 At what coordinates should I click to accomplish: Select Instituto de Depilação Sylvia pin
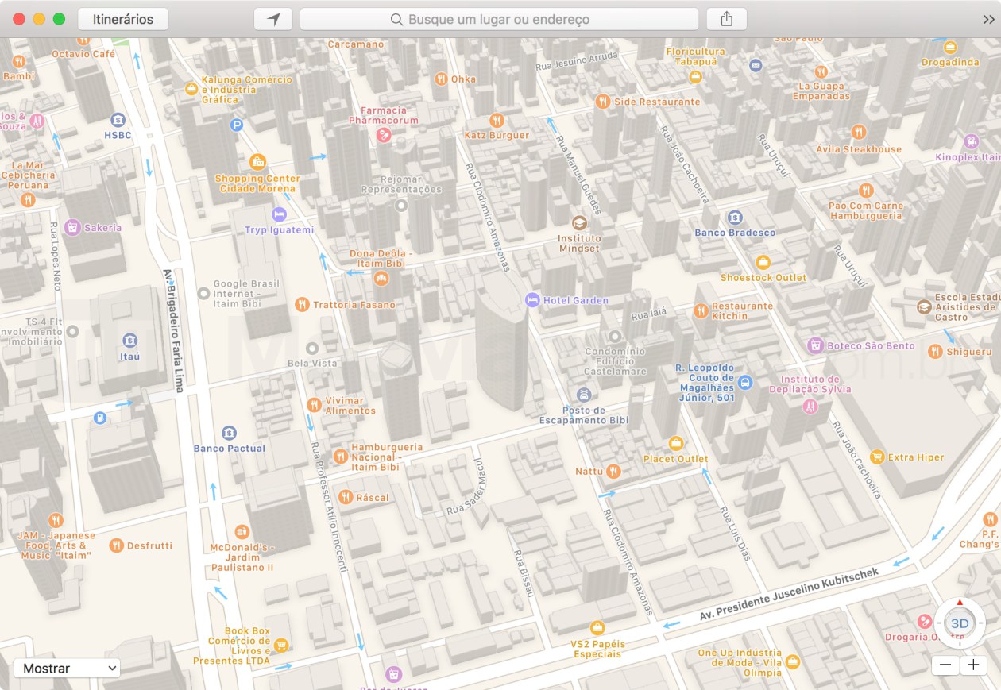coord(810,406)
